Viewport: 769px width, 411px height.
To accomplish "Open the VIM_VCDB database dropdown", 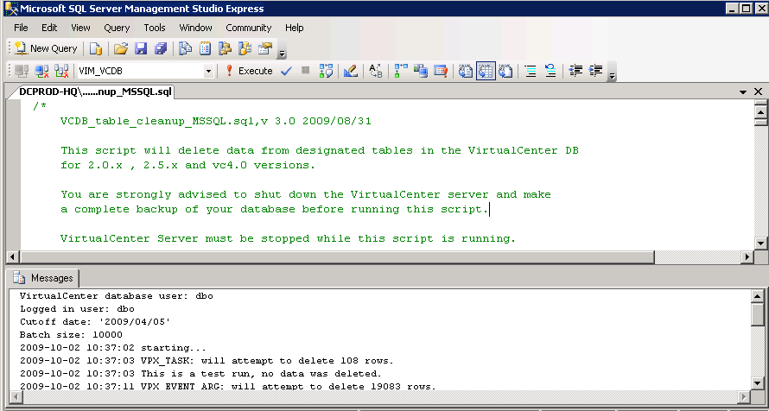I will 208,71.
